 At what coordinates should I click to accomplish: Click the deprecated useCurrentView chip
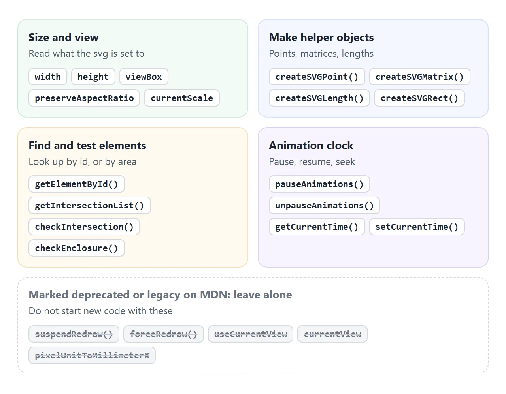coord(251,334)
